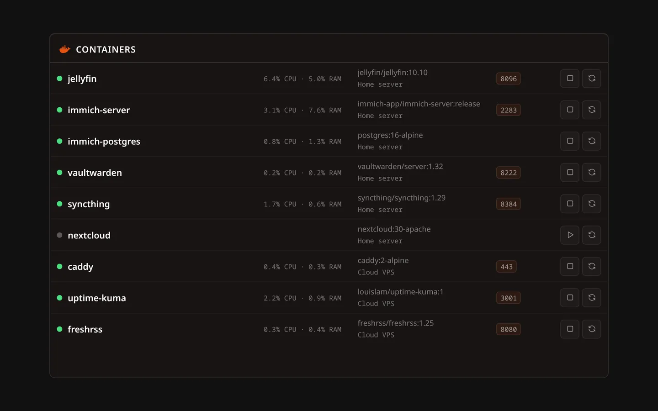Click vaultwarden/server:1.32 image name
The height and width of the screenshot is (411, 658).
click(400, 166)
